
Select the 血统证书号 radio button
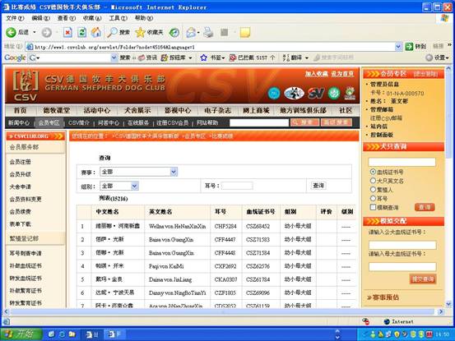373,172
